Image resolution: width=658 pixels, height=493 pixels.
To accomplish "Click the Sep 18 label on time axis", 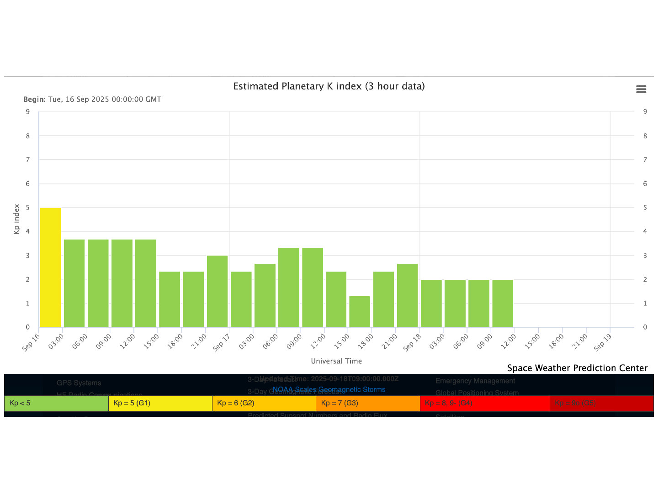I will coord(412,342).
